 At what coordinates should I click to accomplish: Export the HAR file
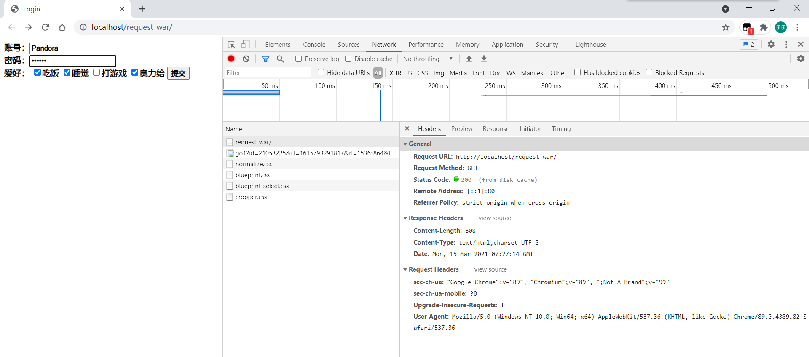pyautogui.click(x=484, y=59)
